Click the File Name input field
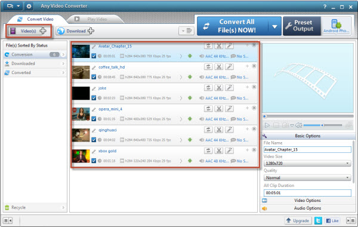The height and width of the screenshot is (227, 358). pyautogui.click(x=307, y=149)
